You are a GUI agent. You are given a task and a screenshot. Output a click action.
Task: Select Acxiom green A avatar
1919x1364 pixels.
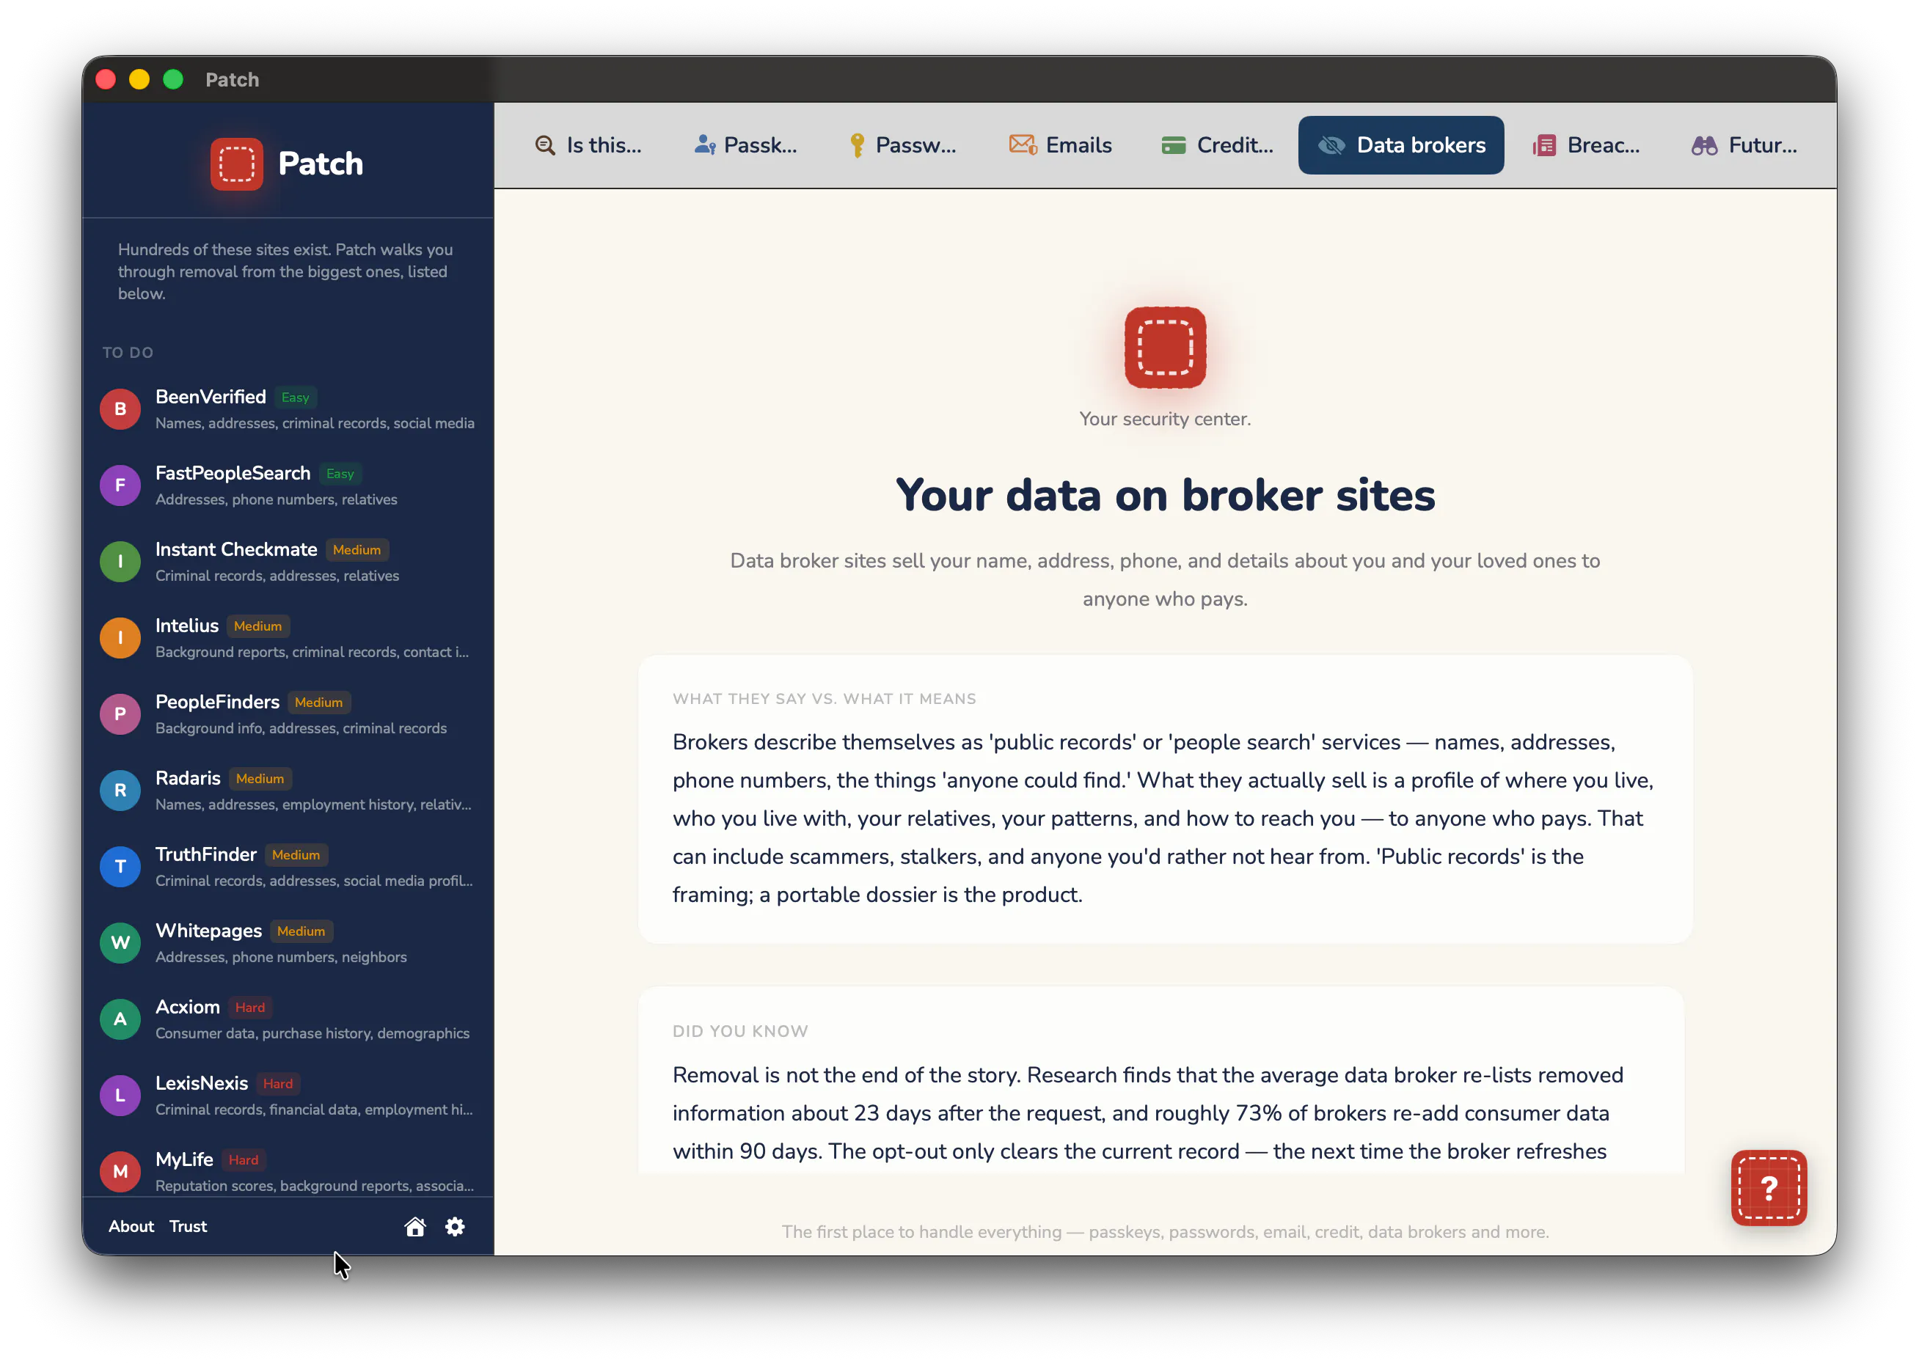tap(120, 1019)
